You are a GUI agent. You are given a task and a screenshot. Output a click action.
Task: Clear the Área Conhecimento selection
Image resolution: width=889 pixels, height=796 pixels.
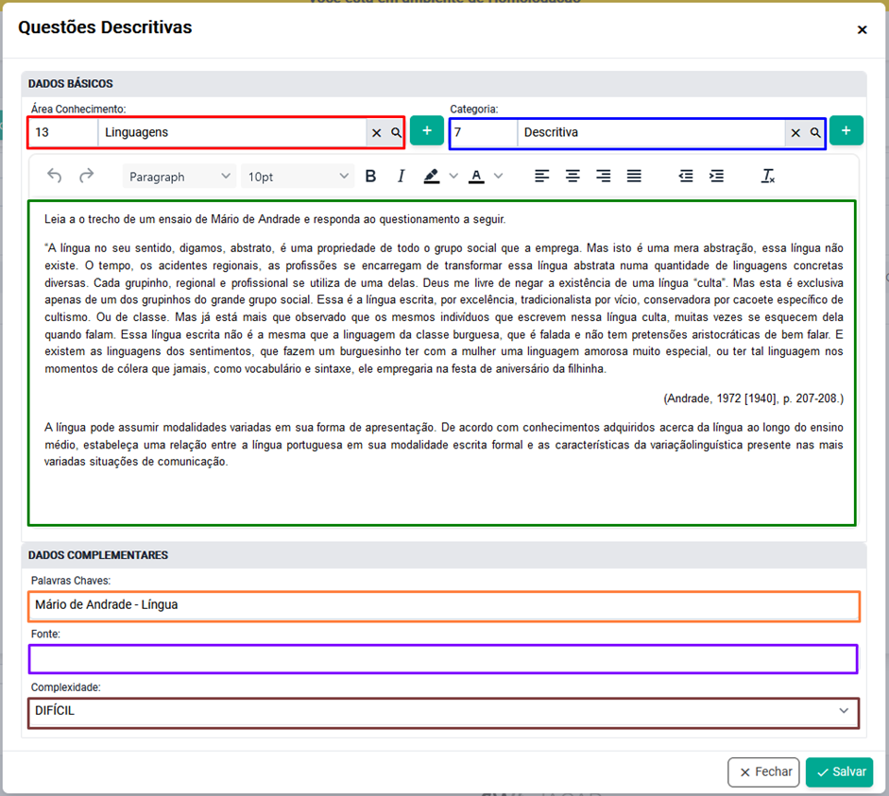[x=376, y=132]
